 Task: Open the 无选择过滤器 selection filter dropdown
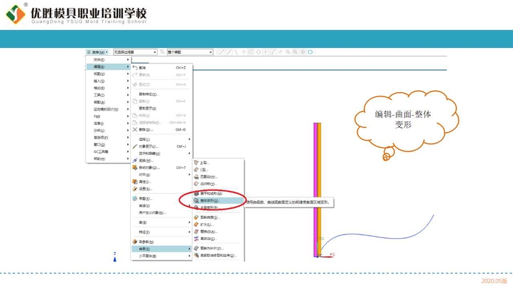tap(135, 52)
